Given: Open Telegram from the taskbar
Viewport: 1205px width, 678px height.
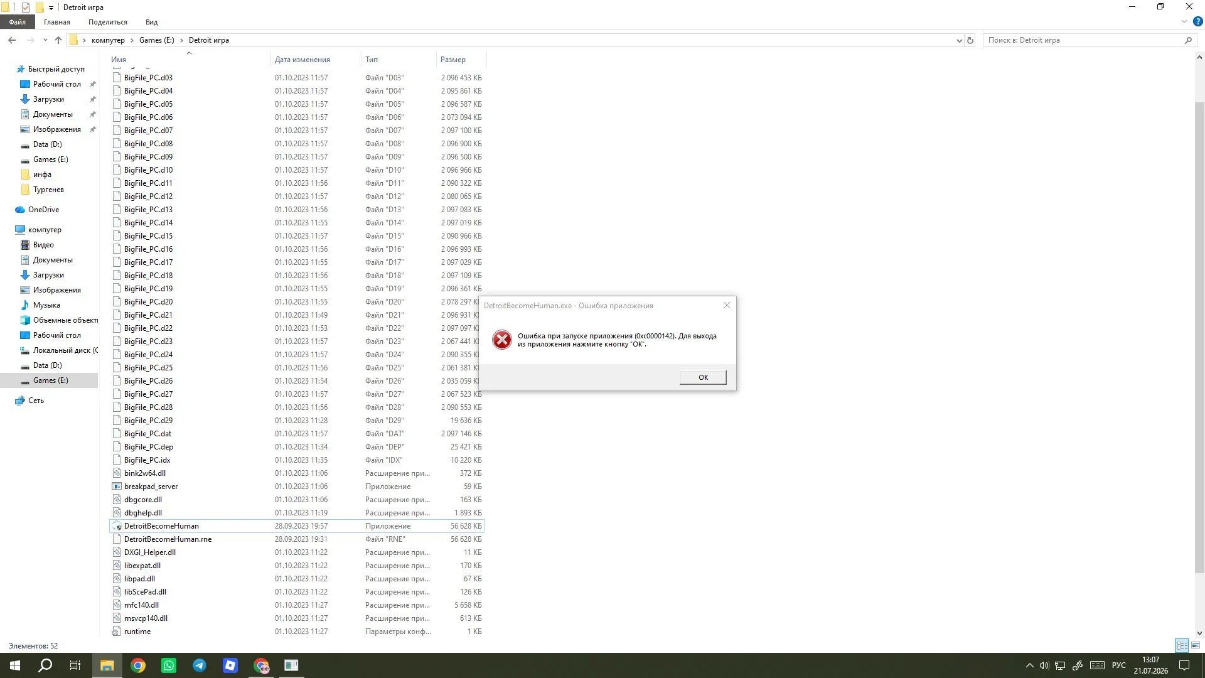Looking at the screenshot, I should 200,665.
